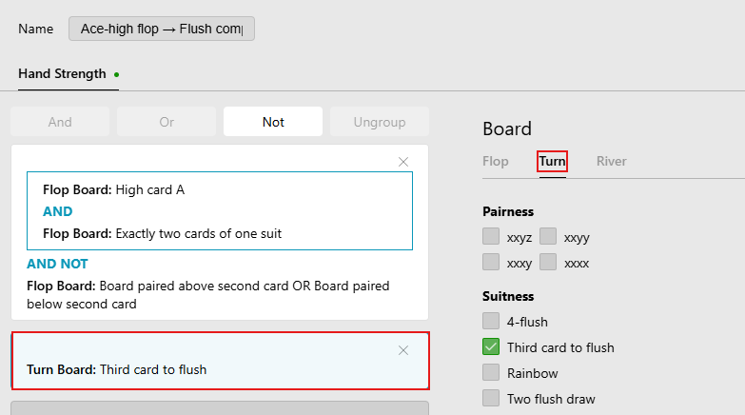This screenshot has height=415, width=745.
Task: Open the River board tab
Action: [x=611, y=161]
